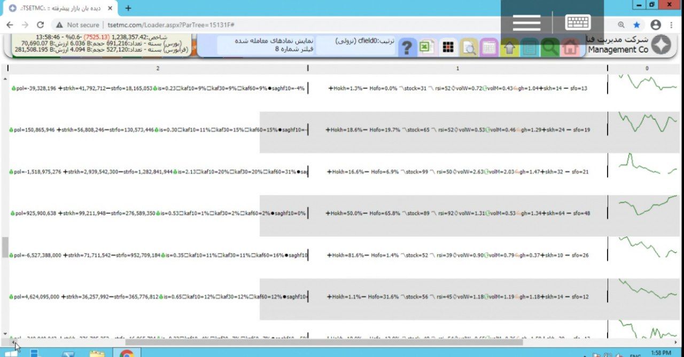Expand the hamburger menu at top right
This screenshot has width=684, height=357.
coord(526,21)
